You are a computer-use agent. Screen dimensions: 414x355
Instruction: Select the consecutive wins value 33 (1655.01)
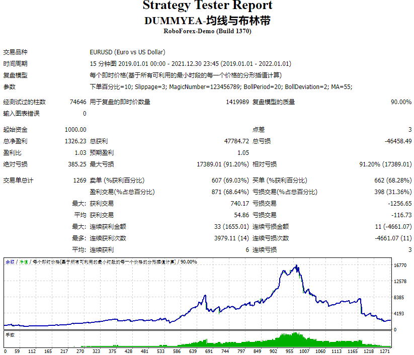coord(231,227)
